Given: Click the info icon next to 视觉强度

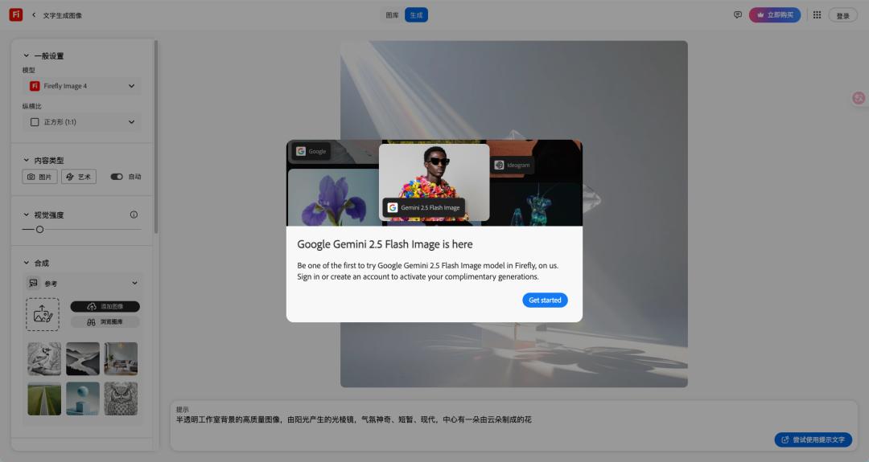Looking at the screenshot, I should pyautogui.click(x=134, y=215).
